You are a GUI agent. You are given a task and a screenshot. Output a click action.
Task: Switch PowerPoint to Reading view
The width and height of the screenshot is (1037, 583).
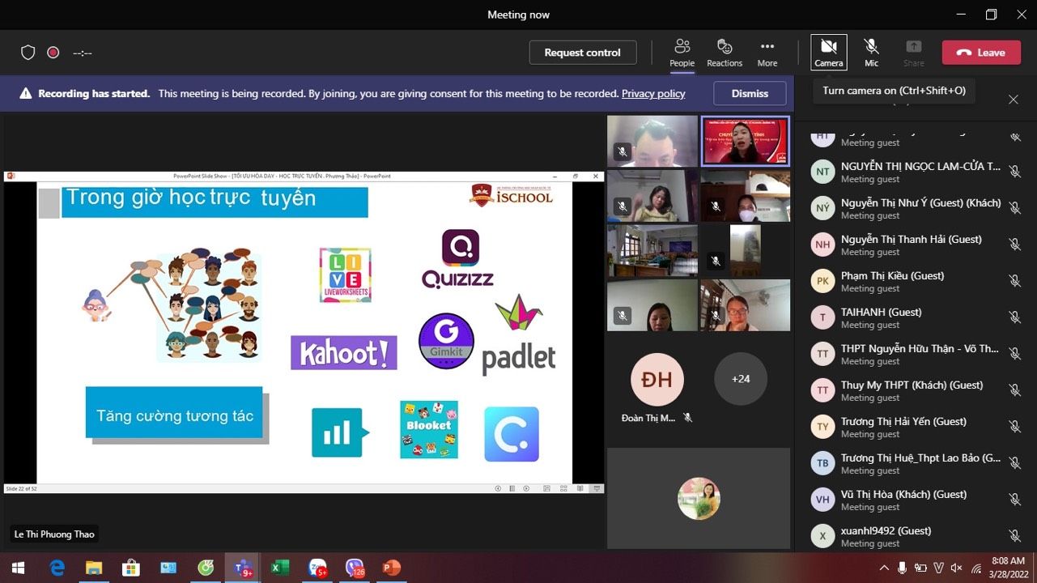(x=580, y=488)
